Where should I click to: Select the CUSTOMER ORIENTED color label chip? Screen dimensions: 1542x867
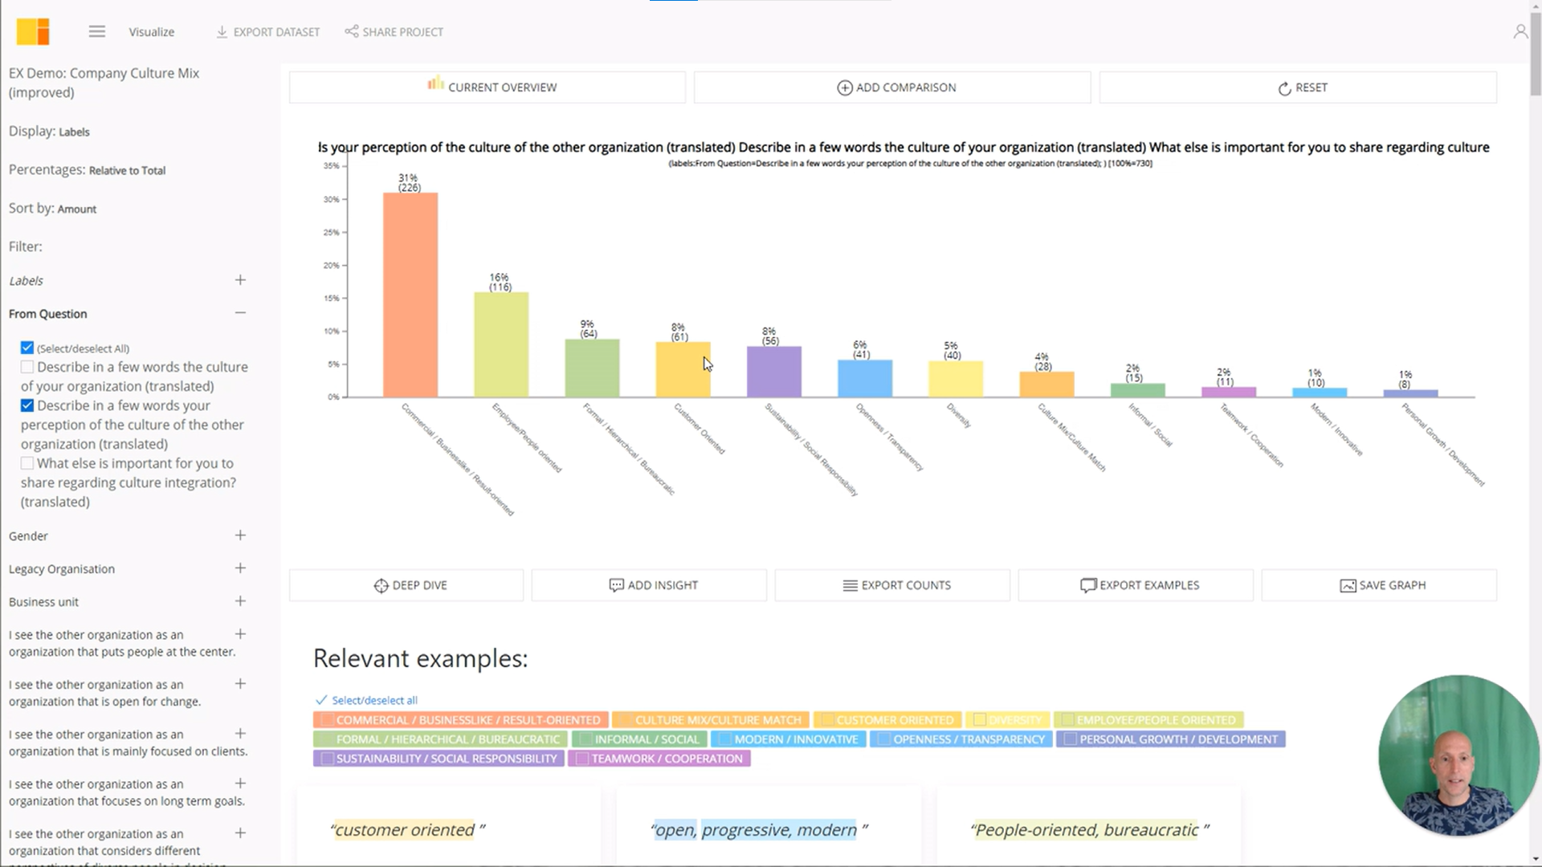coord(887,719)
